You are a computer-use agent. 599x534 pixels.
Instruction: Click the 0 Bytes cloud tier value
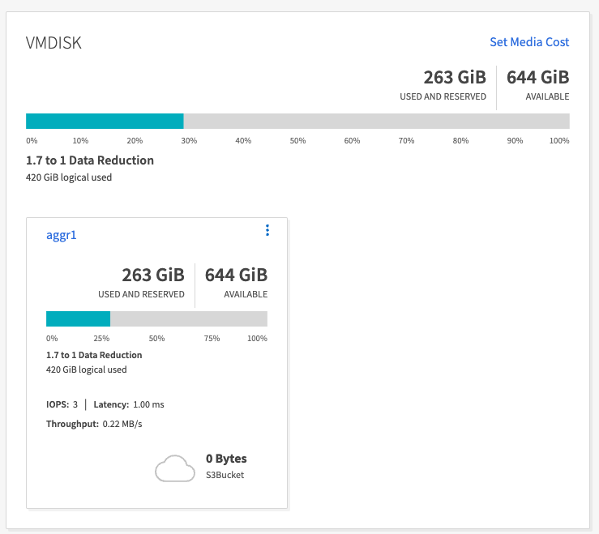click(x=226, y=459)
